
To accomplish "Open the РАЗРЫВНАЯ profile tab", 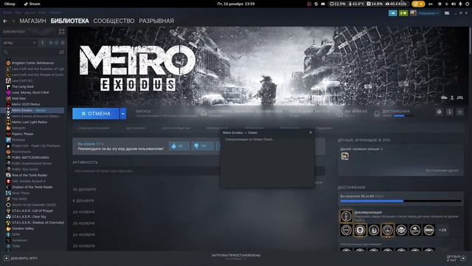I will tap(156, 21).
